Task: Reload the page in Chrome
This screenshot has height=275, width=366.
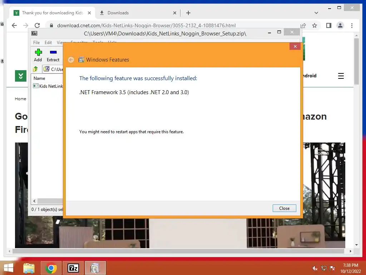Action: (37, 25)
